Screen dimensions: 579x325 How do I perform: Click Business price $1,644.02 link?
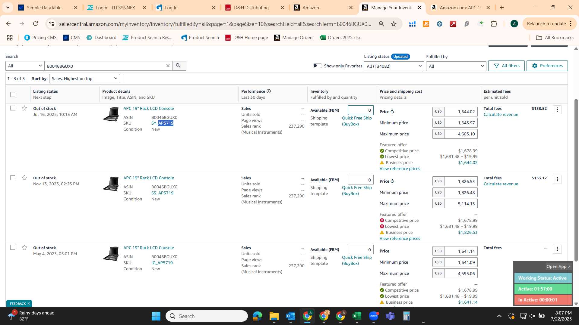point(468,162)
